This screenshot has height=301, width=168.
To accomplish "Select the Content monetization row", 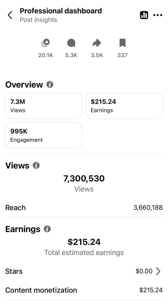I will coord(84,290).
